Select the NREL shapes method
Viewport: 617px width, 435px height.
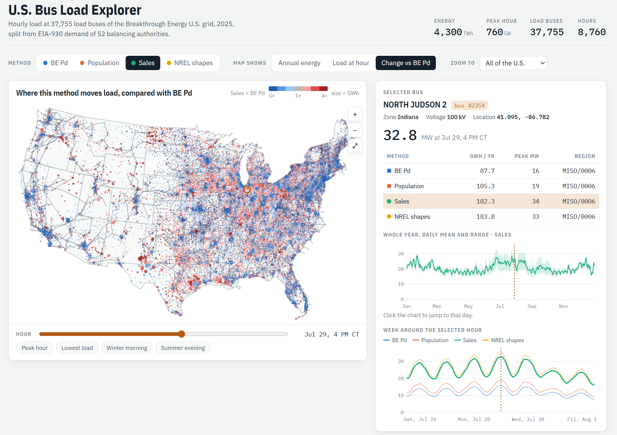(x=190, y=63)
